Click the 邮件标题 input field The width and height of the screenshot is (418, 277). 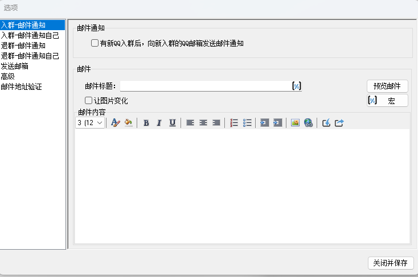point(206,86)
